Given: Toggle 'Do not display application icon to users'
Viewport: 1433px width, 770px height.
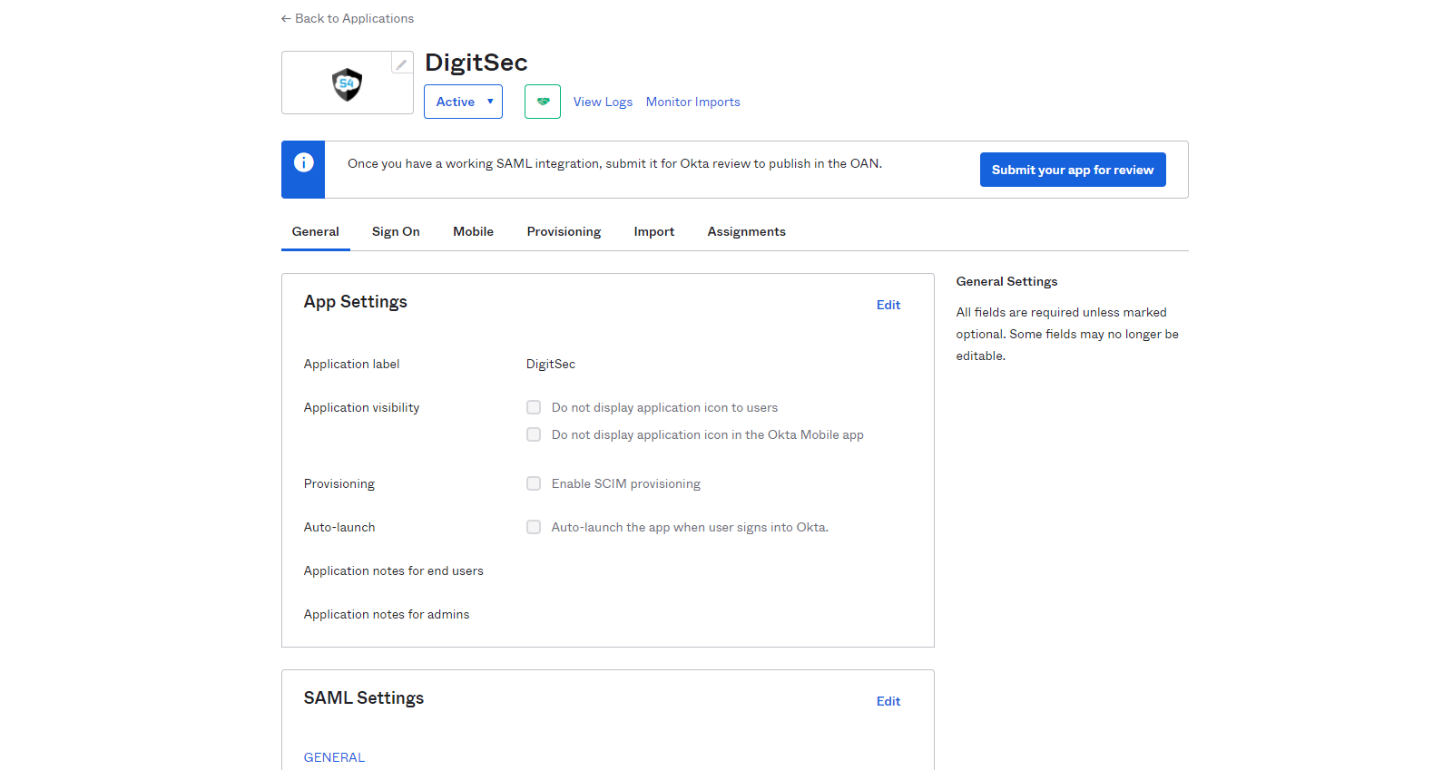Looking at the screenshot, I should [534, 407].
